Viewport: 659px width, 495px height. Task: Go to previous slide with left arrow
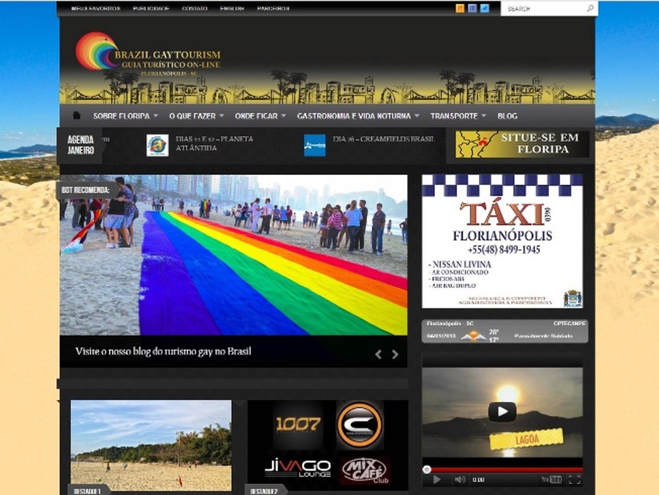pyautogui.click(x=378, y=354)
